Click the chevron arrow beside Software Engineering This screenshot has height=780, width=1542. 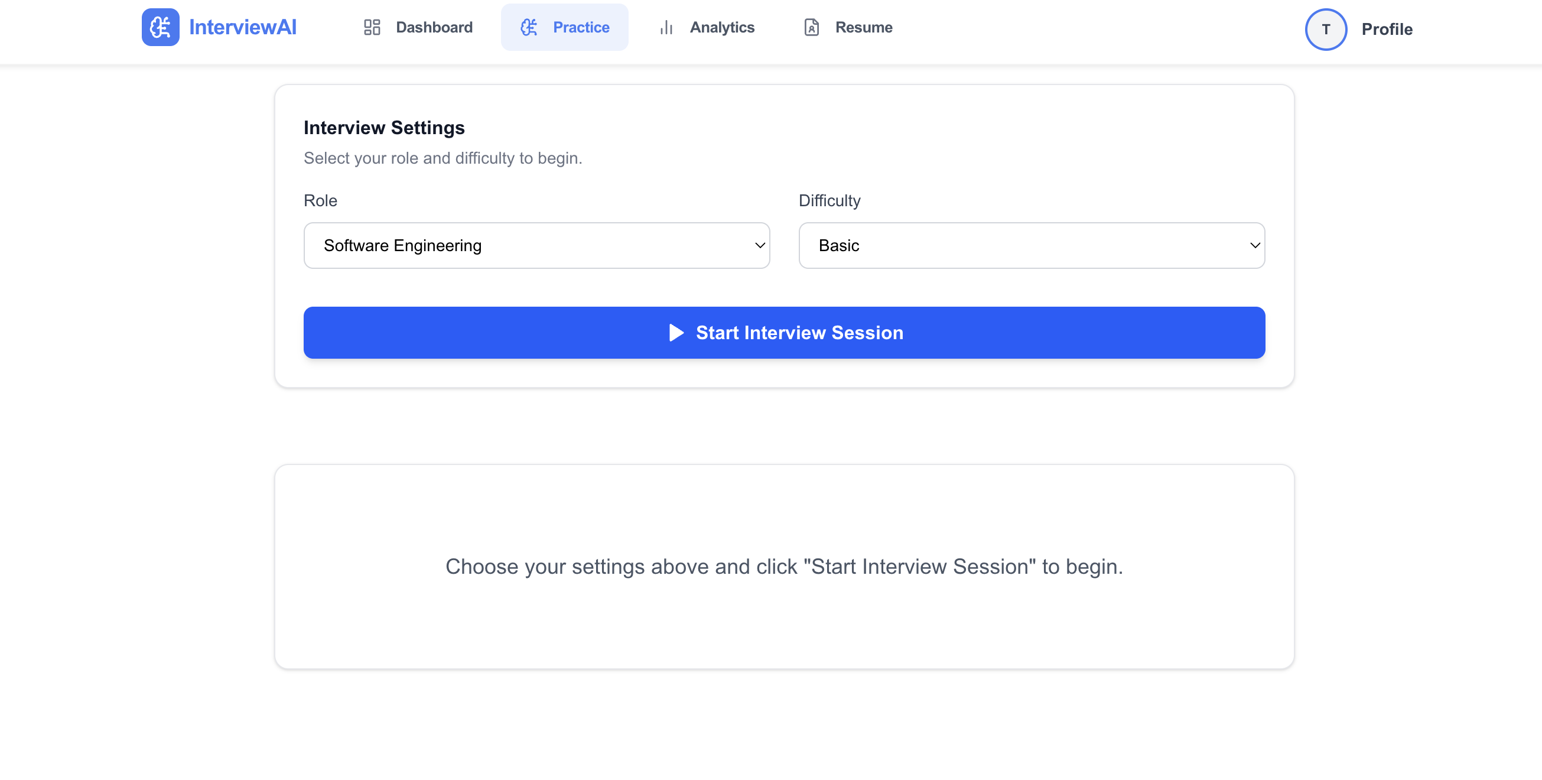click(x=760, y=245)
